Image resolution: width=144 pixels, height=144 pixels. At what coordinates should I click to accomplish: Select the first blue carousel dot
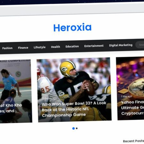(74, 128)
